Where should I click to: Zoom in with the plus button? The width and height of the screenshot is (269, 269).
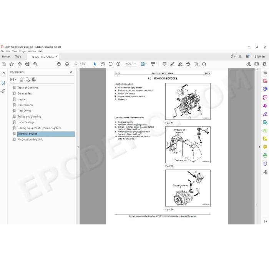tap(118, 64)
